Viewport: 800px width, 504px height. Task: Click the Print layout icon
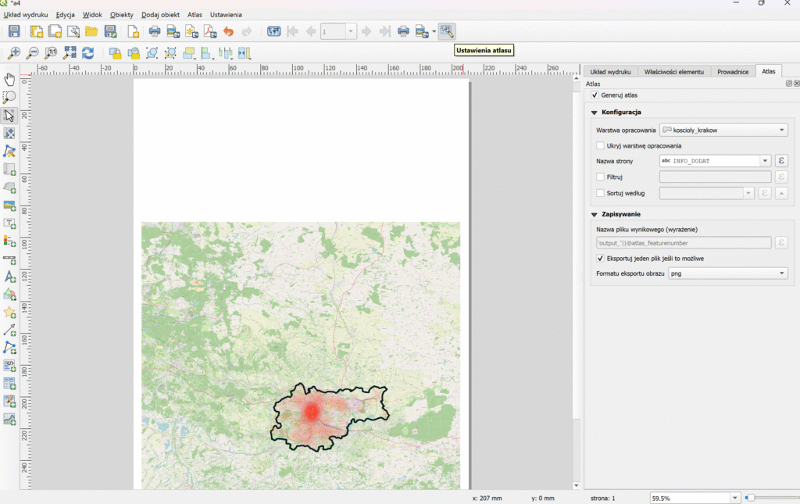coord(155,31)
